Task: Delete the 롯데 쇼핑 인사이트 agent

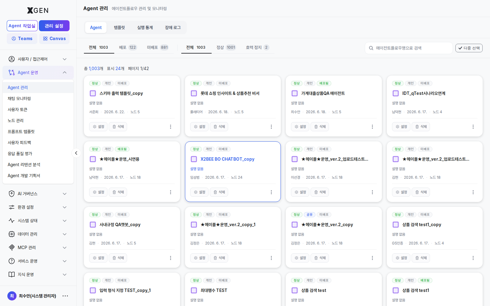Action: coord(219,127)
